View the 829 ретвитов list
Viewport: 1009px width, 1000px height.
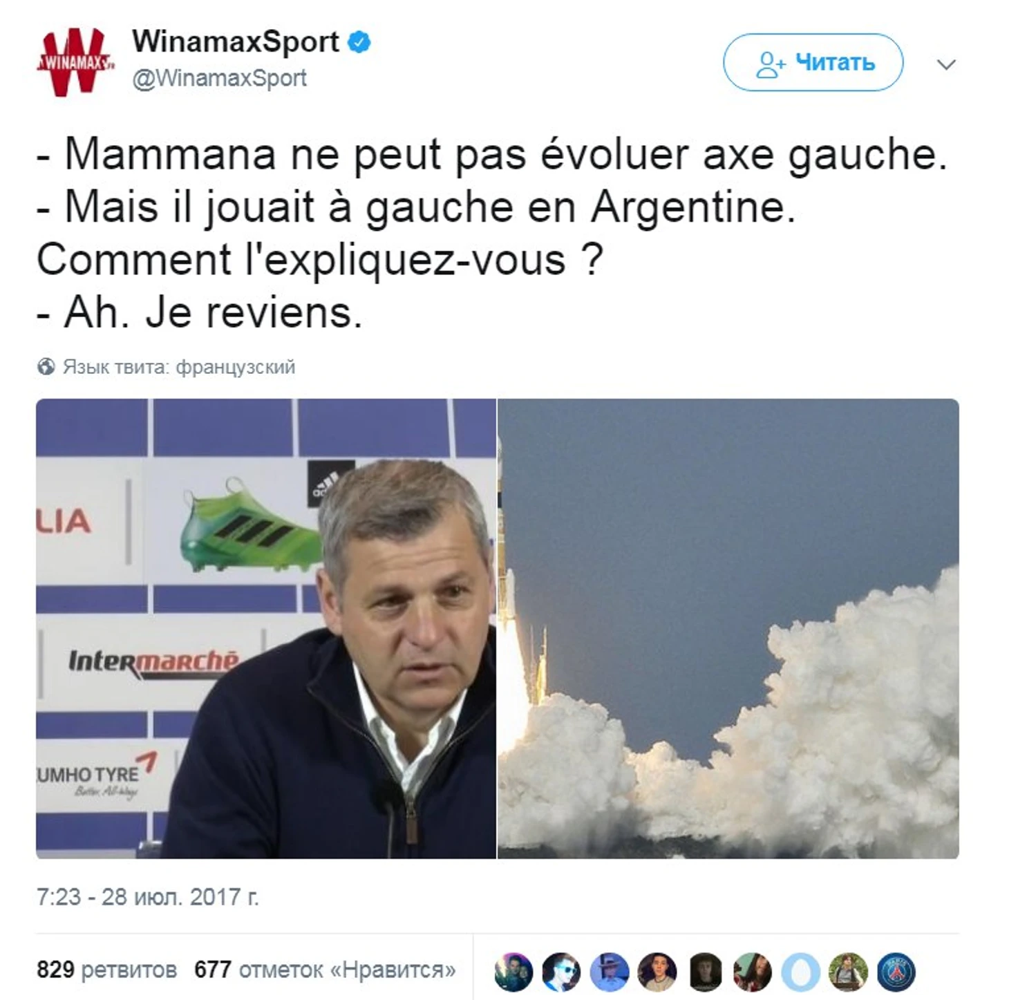106,970
